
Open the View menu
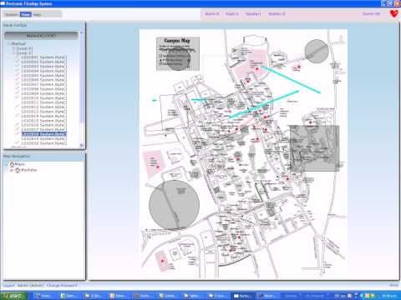tap(26, 14)
